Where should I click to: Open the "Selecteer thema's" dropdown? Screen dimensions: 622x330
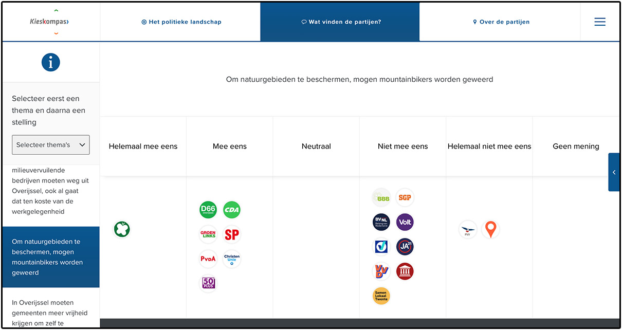click(x=51, y=145)
